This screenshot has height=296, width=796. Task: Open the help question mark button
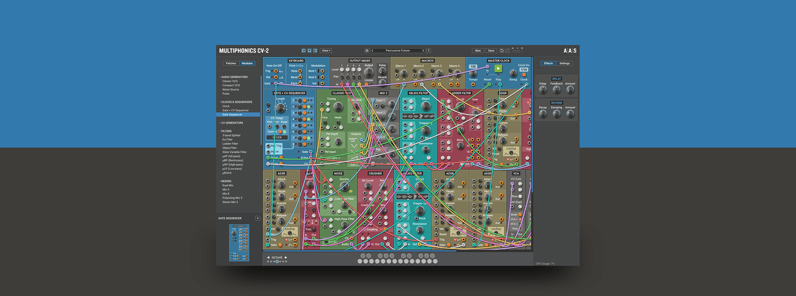[429, 51]
